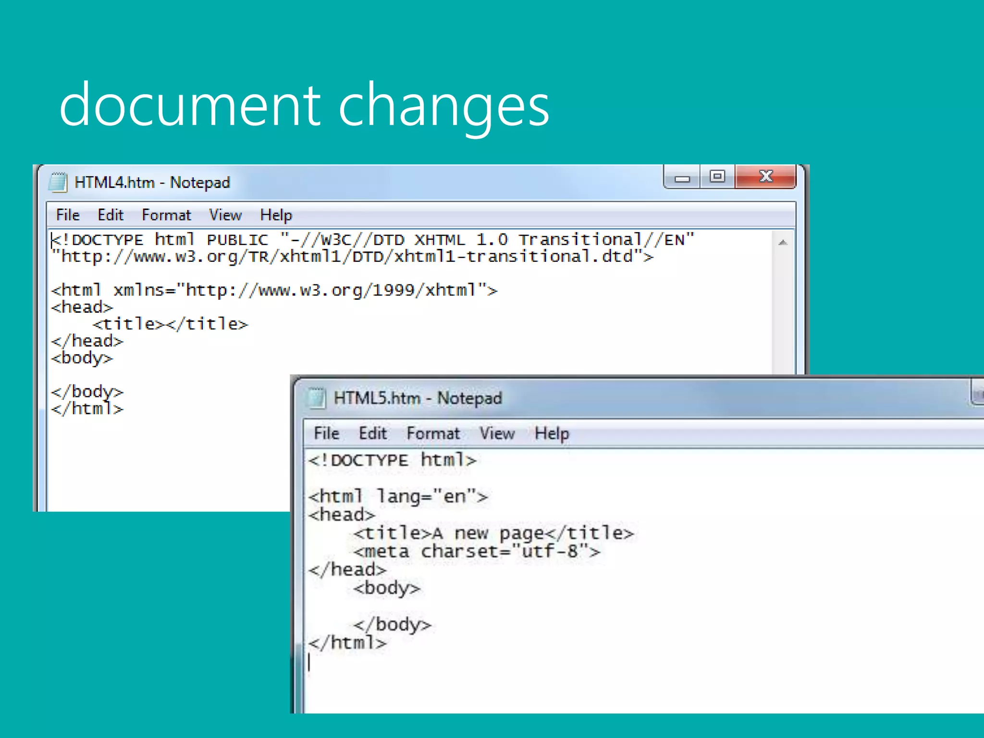
Task: Close the HTML4.htm Notepad window
Action: (x=765, y=177)
